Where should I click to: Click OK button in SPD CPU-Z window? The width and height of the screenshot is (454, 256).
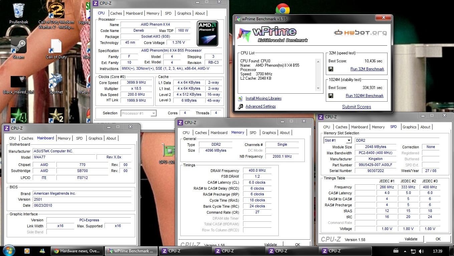coord(438,239)
